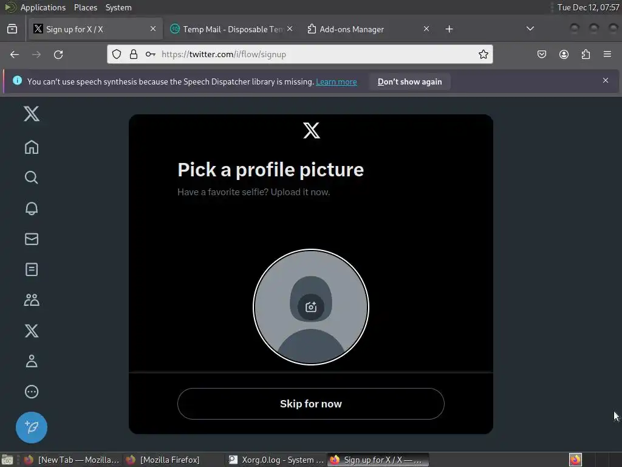Image resolution: width=622 pixels, height=467 pixels.
Task: Open the System menu
Action: pyautogui.click(x=118, y=7)
